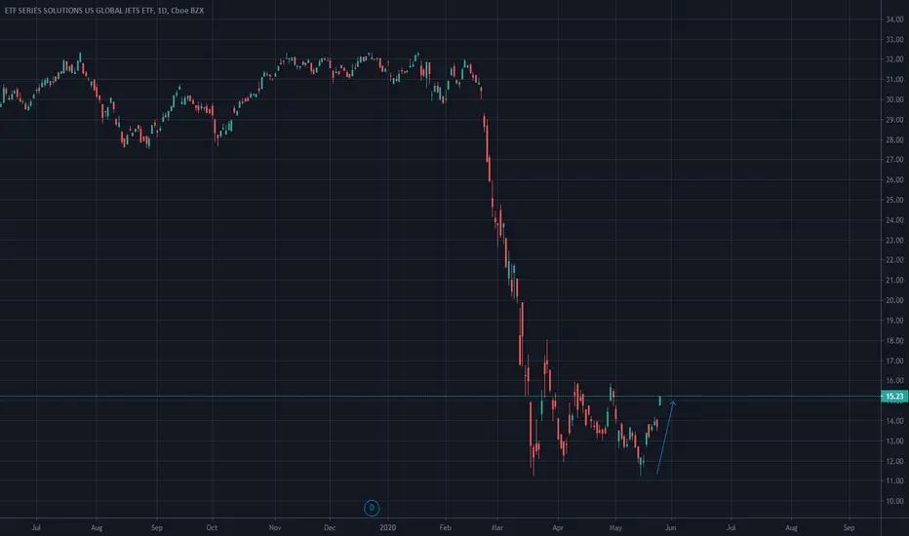The image size is (909, 536).
Task: Click the Nov label on time axis
Action: (x=275, y=528)
